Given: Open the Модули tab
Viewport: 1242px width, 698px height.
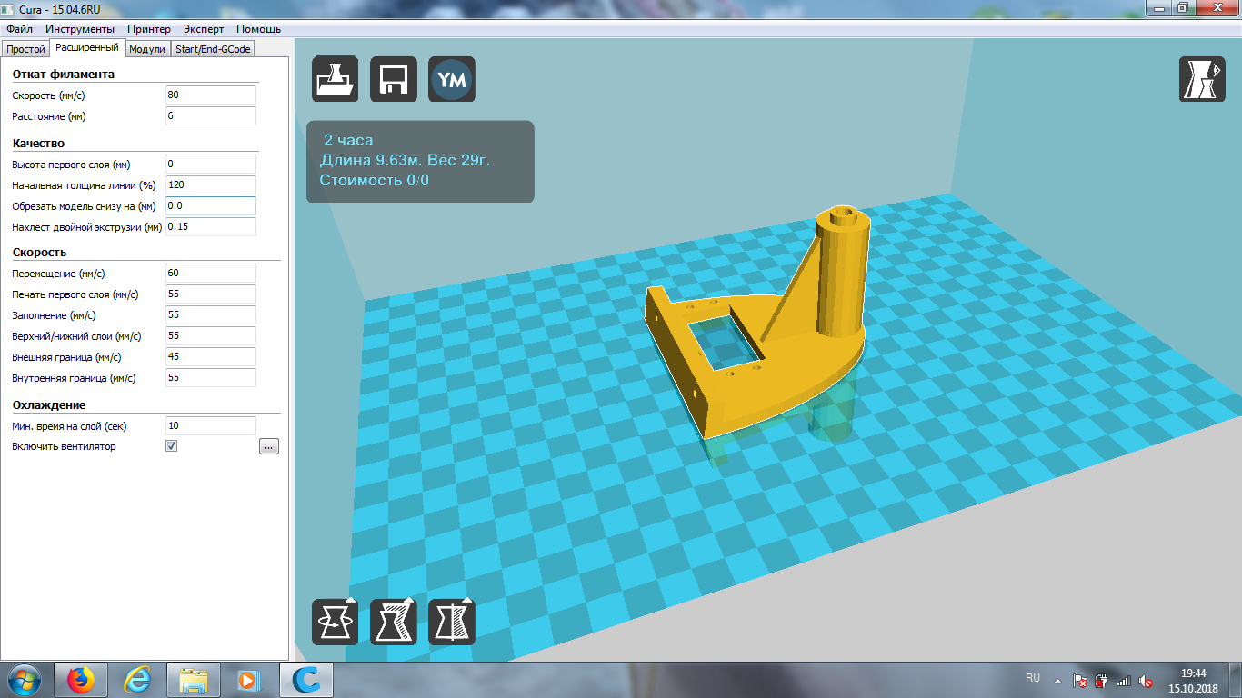Looking at the screenshot, I should coord(146,49).
